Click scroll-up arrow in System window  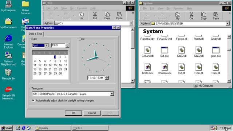pos(229,36)
